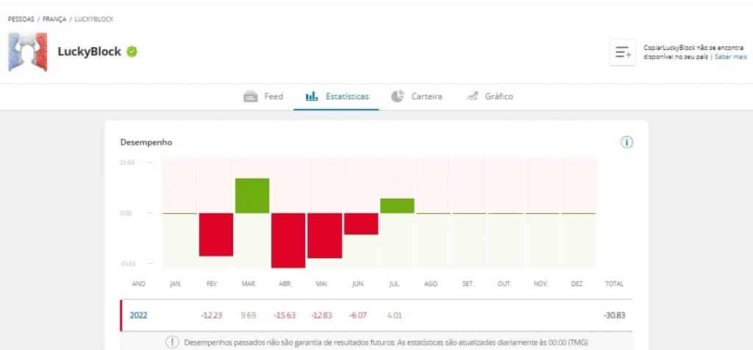Click the LuckyBlock profile avatar
This screenshot has width=753, height=350.
click(28, 52)
